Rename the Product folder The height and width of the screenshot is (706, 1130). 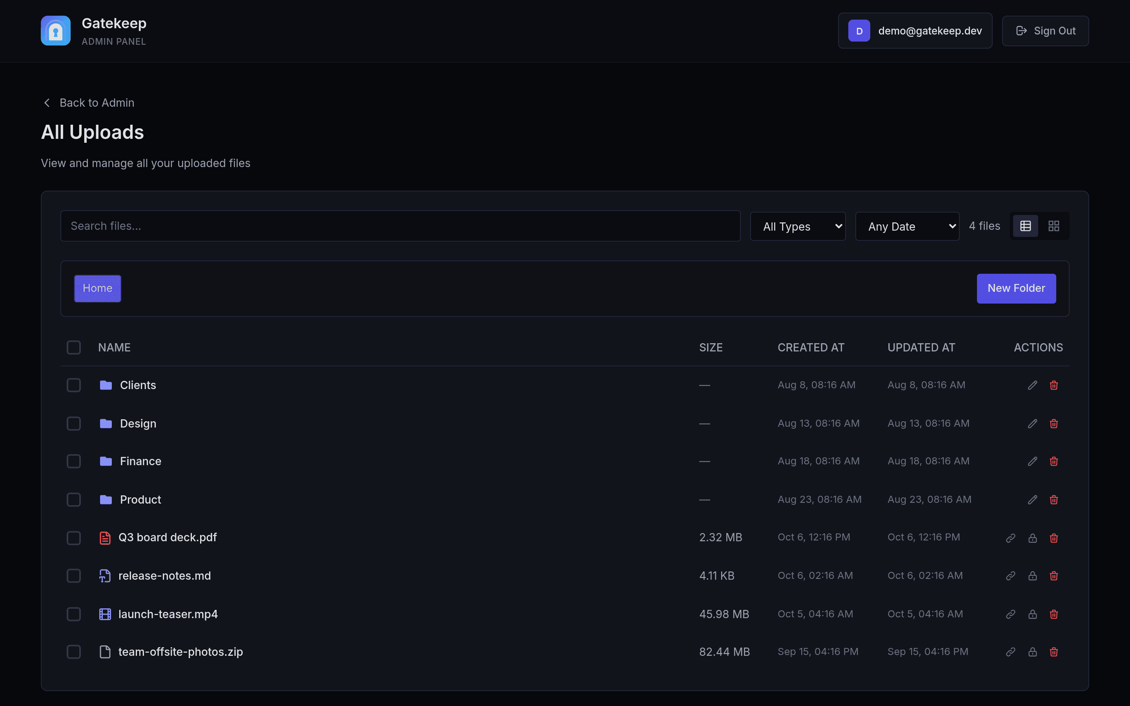tap(1032, 500)
